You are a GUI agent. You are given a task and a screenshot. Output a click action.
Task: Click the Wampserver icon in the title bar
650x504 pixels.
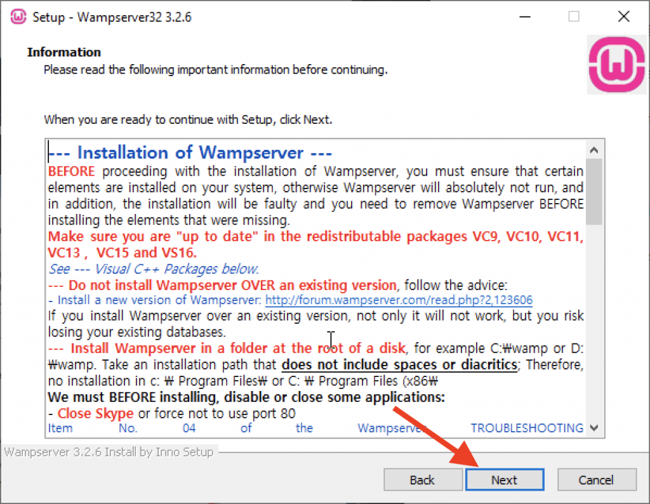pos(18,17)
